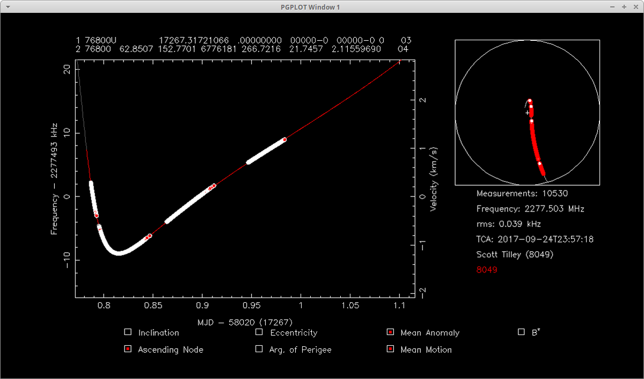Viewport: 644px width, 379px height.
Task: Close the PGPLOT Window 1
Action: click(x=635, y=7)
